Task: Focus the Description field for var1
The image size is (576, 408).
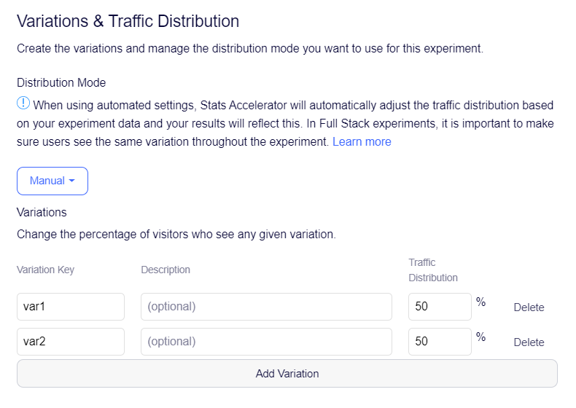Action: coord(266,307)
